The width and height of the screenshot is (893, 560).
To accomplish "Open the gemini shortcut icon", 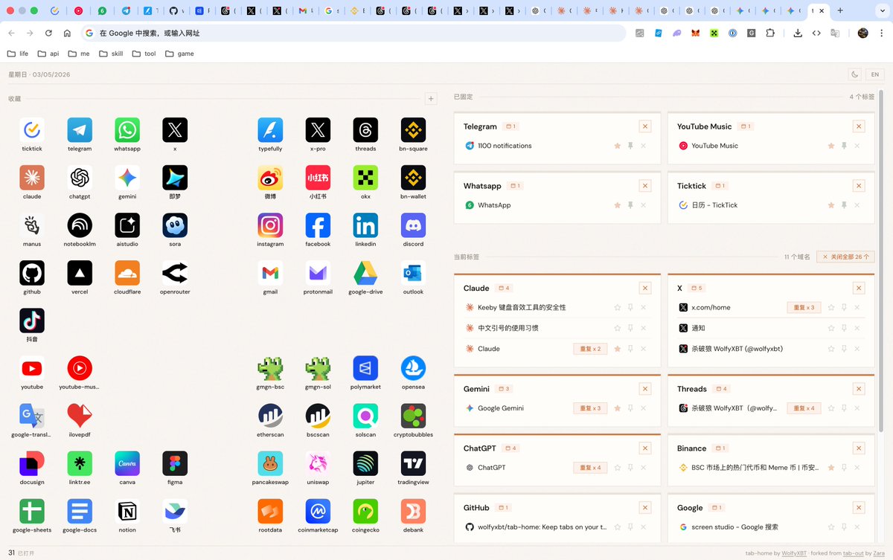I will tap(127, 178).
